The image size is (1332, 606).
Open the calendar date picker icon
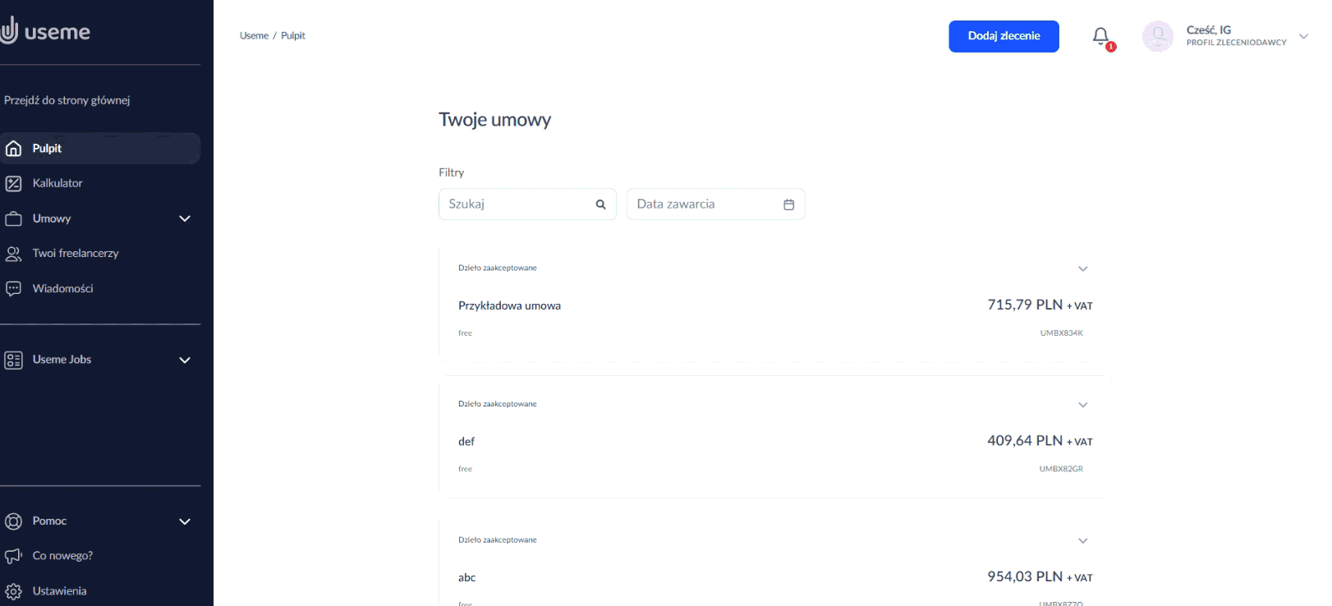[788, 204]
